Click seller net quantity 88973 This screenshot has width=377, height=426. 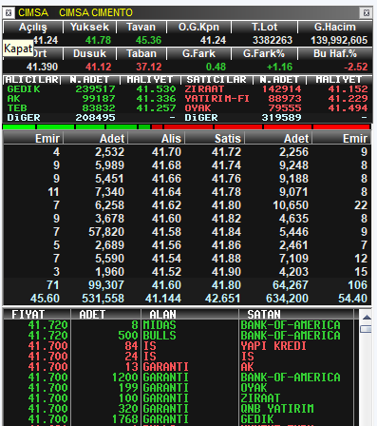pos(285,99)
